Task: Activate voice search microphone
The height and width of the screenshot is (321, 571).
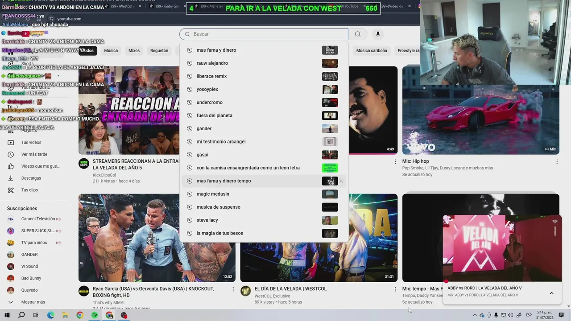Action: tap(378, 34)
